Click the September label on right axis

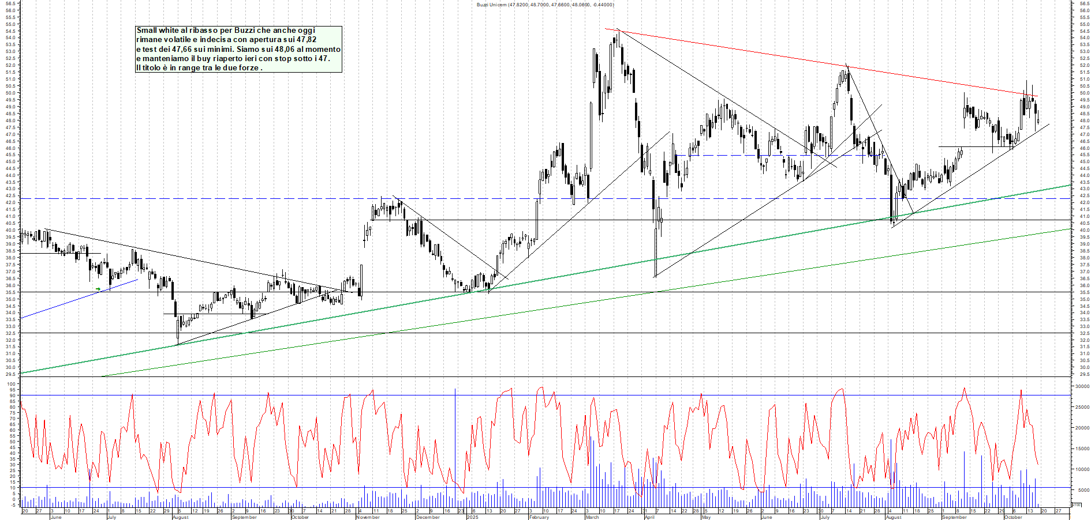pyautogui.click(x=954, y=517)
